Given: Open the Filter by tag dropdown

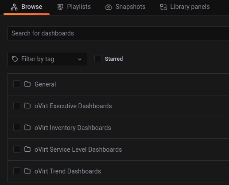Looking at the screenshot, I should point(47,59).
